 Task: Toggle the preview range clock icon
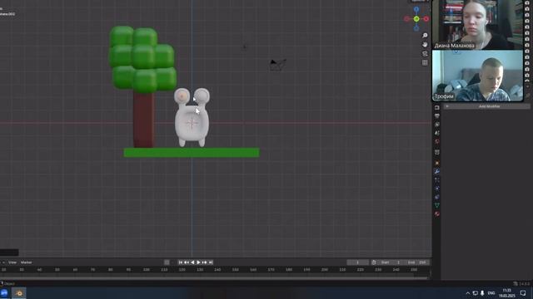(x=374, y=262)
